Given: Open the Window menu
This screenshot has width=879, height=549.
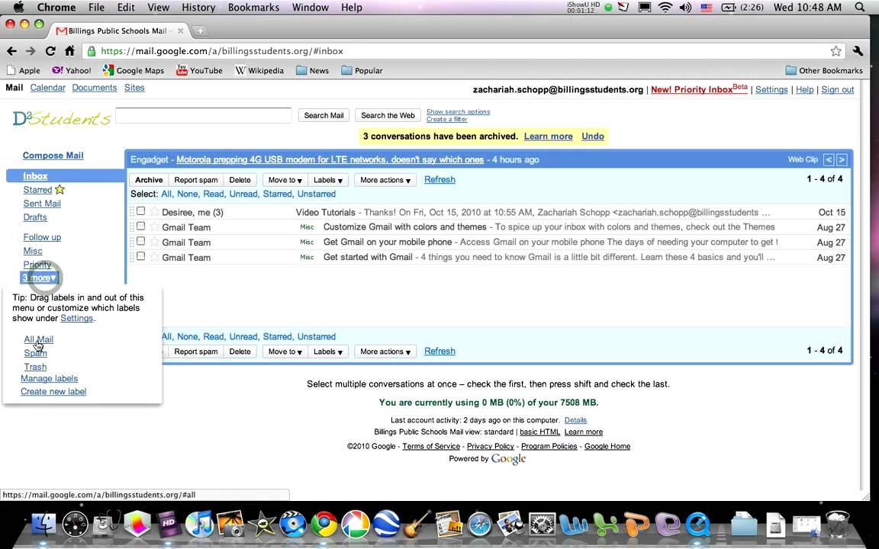Looking at the screenshot, I should point(310,8).
